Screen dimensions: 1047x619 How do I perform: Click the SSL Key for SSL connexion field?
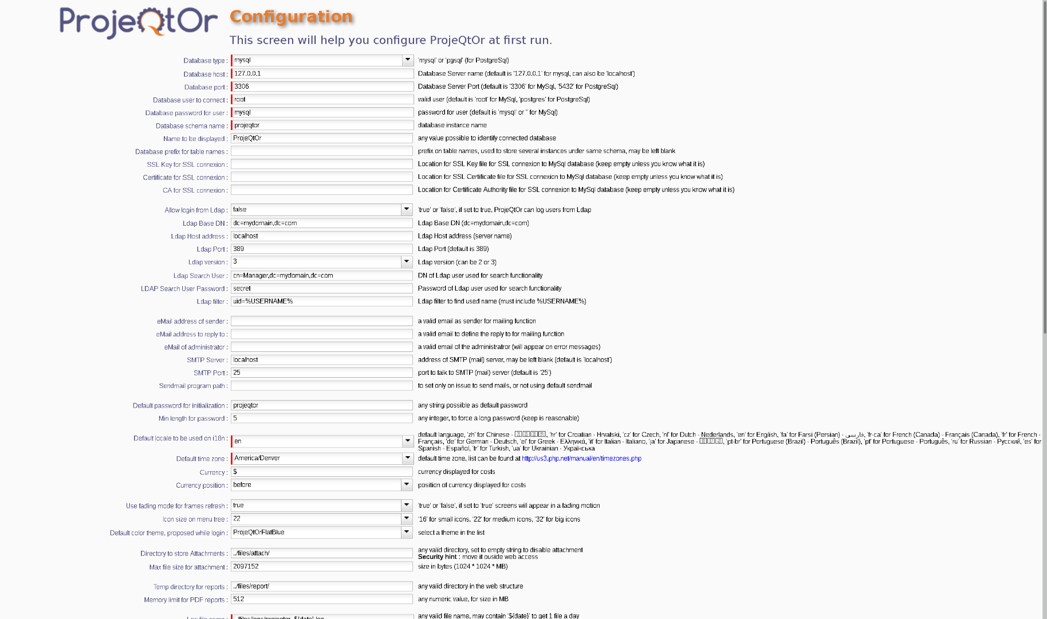[x=322, y=164]
